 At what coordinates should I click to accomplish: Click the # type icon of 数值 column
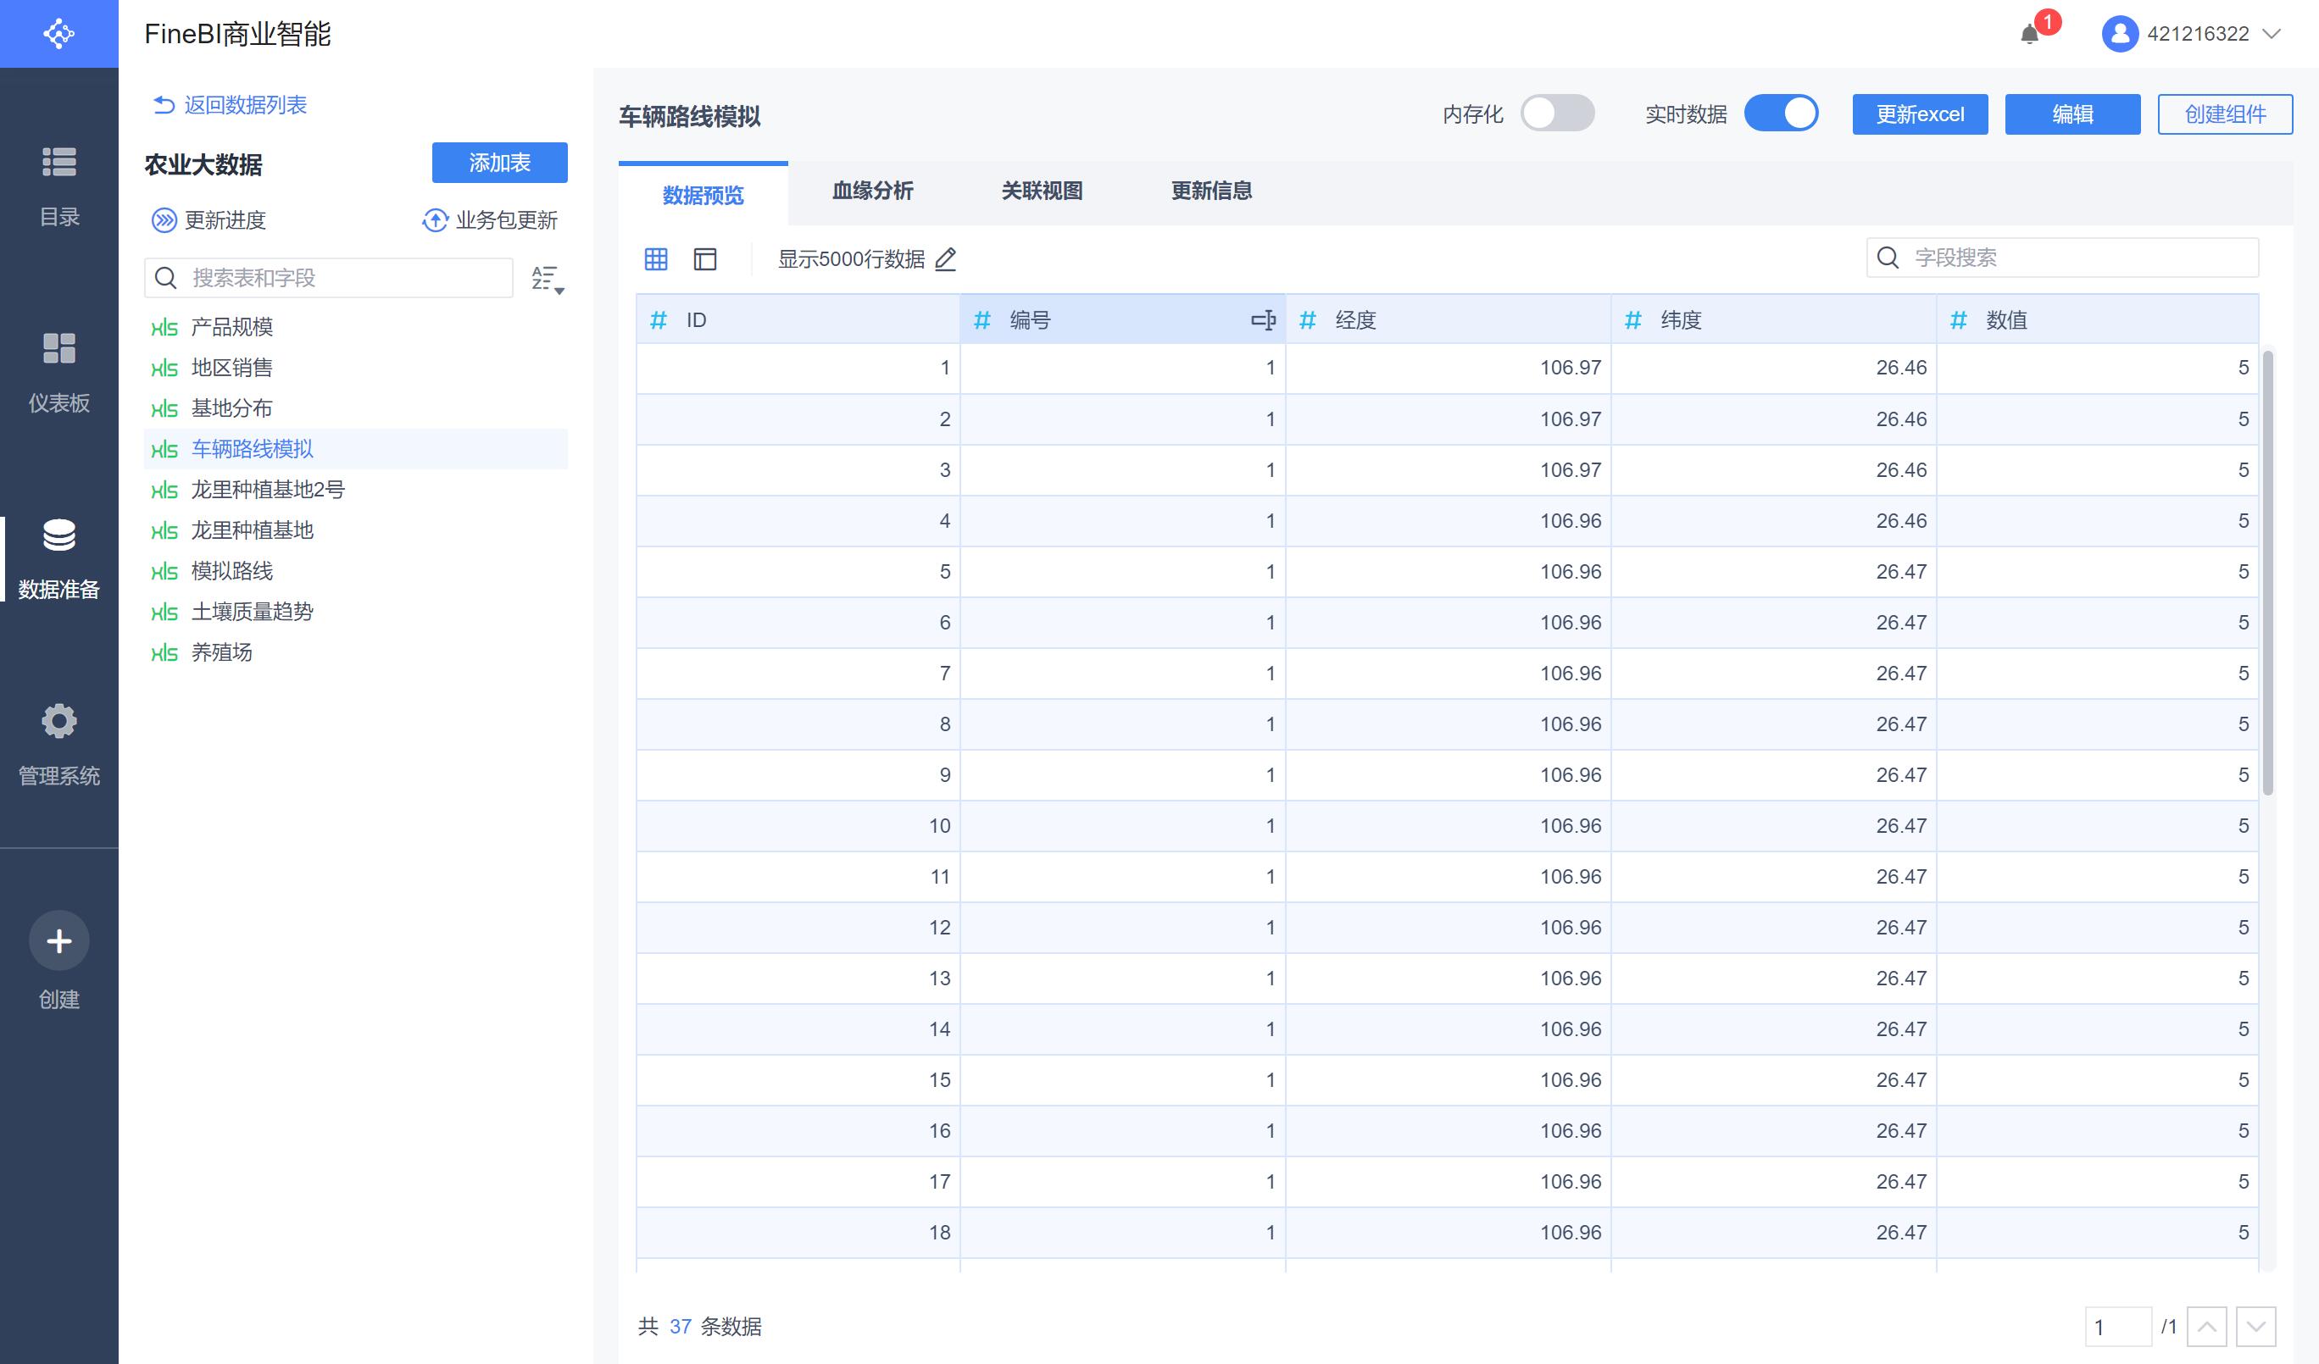pyautogui.click(x=1958, y=320)
